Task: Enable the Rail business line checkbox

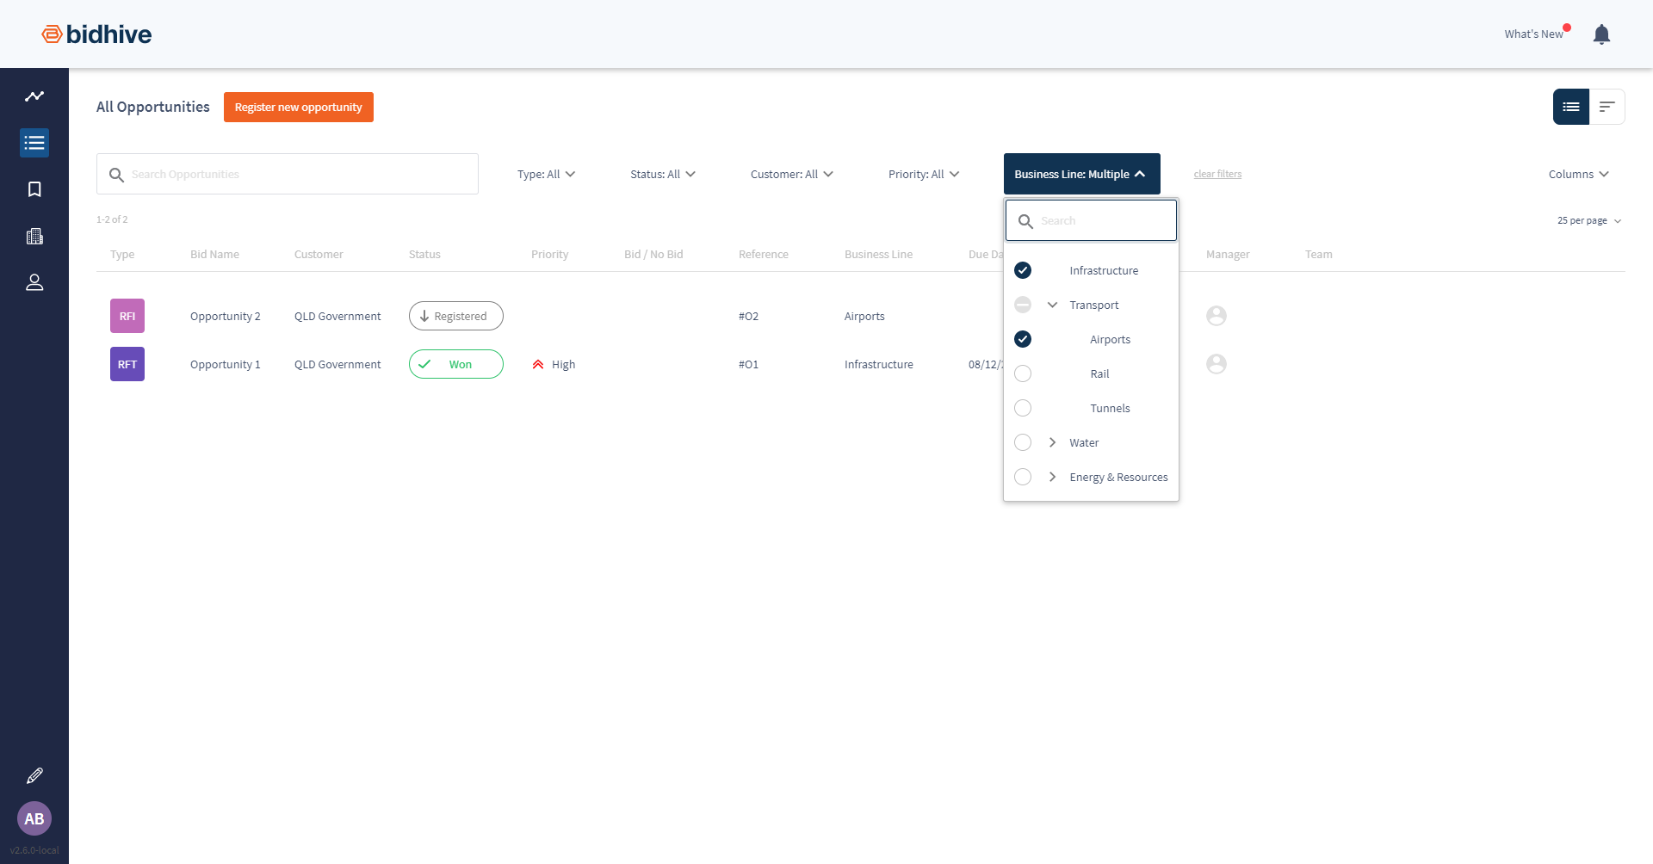Action: tap(1023, 373)
